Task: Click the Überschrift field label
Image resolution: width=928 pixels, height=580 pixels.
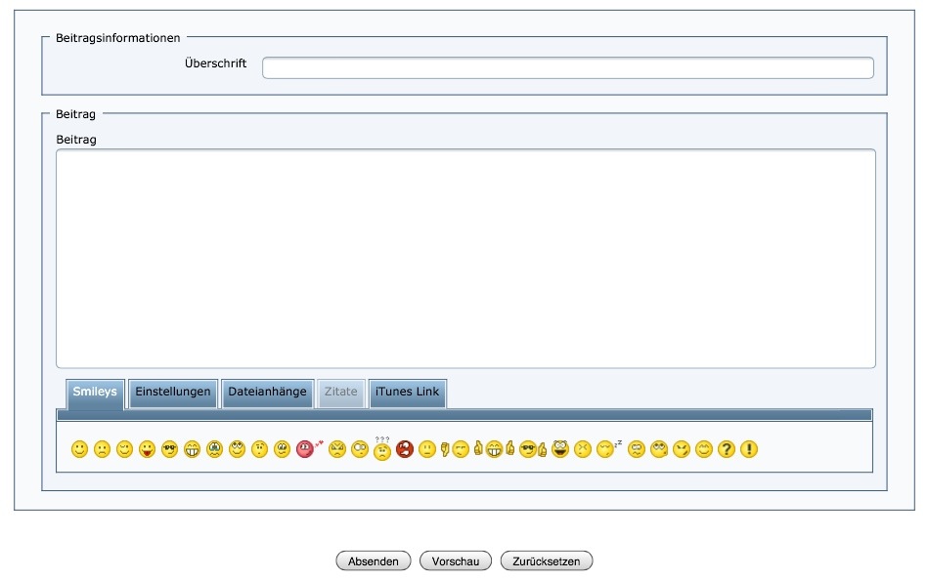Action: pos(215,63)
